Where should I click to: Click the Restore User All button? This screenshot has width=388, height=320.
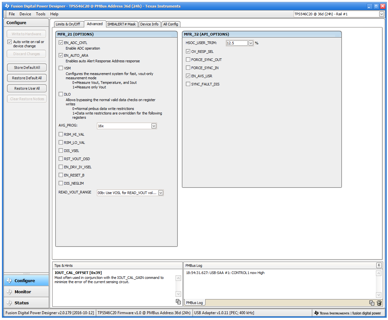26,88
